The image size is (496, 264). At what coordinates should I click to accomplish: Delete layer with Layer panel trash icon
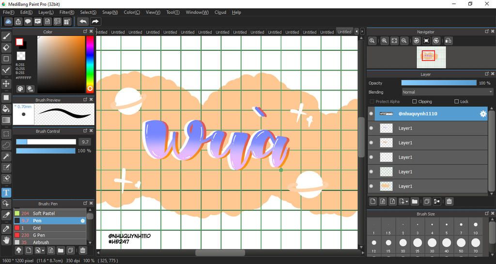pos(449,201)
